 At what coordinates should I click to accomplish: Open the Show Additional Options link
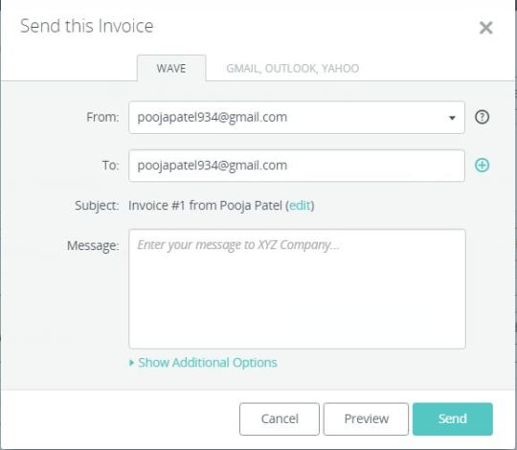[208, 363]
